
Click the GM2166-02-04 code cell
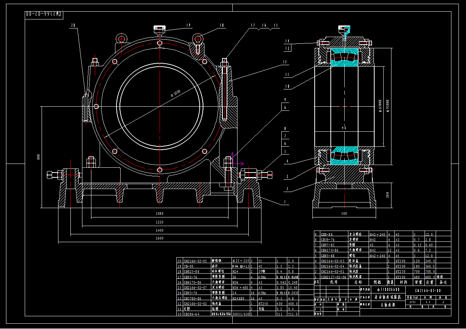click(332, 266)
